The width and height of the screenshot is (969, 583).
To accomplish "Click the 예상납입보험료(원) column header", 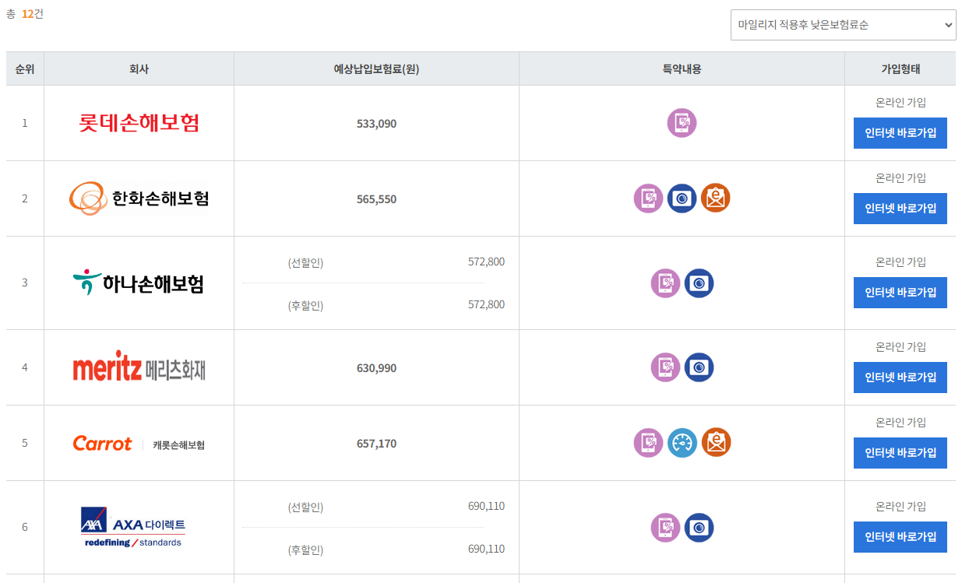I will [x=376, y=69].
